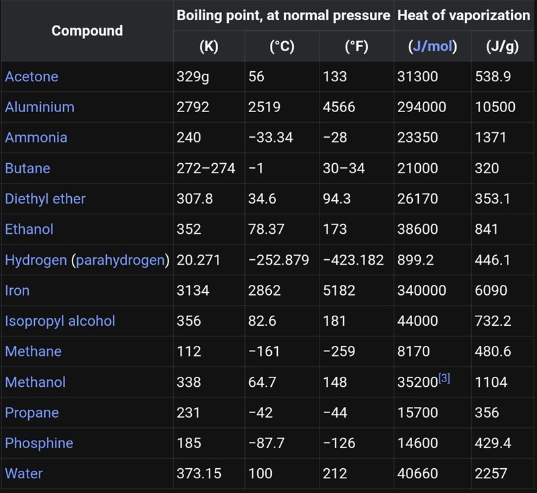This screenshot has height=493, width=537.
Task: Click the Phosphine link
Action: pos(39,443)
